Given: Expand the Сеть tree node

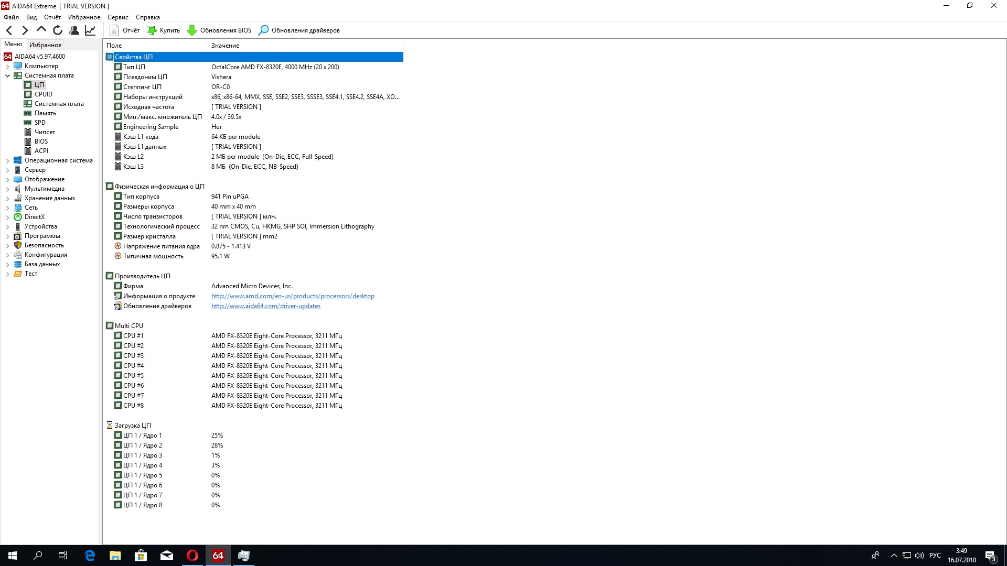Looking at the screenshot, I should point(8,208).
